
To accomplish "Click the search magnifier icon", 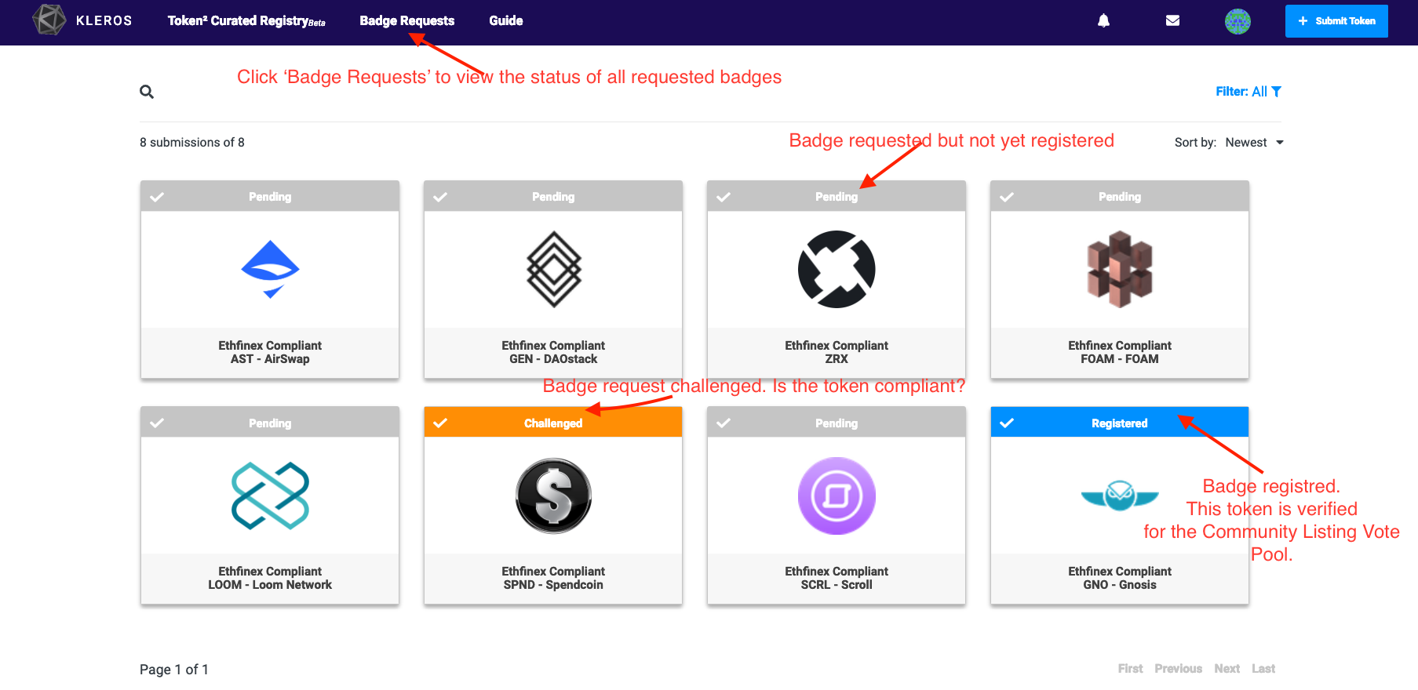I will tap(147, 92).
